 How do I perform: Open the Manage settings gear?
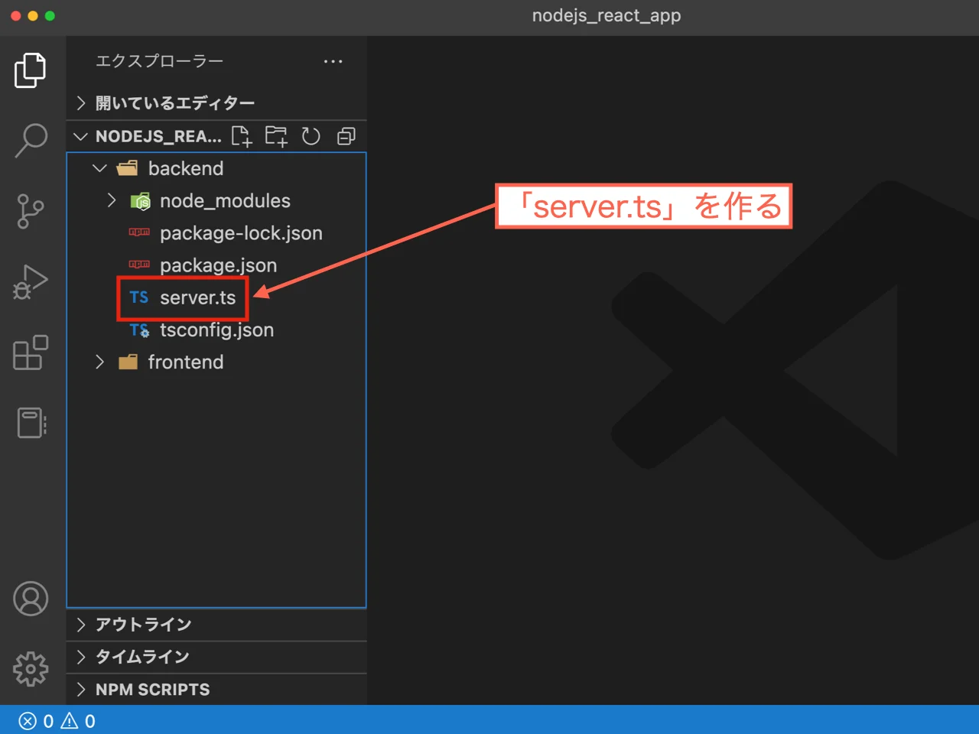[31, 668]
